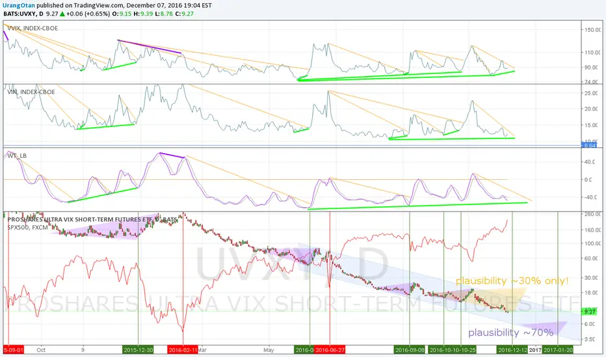Image resolution: width=606 pixels, height=357 pixels.
Task: Select the H:9.39 high value
Action: pos(142,14)
